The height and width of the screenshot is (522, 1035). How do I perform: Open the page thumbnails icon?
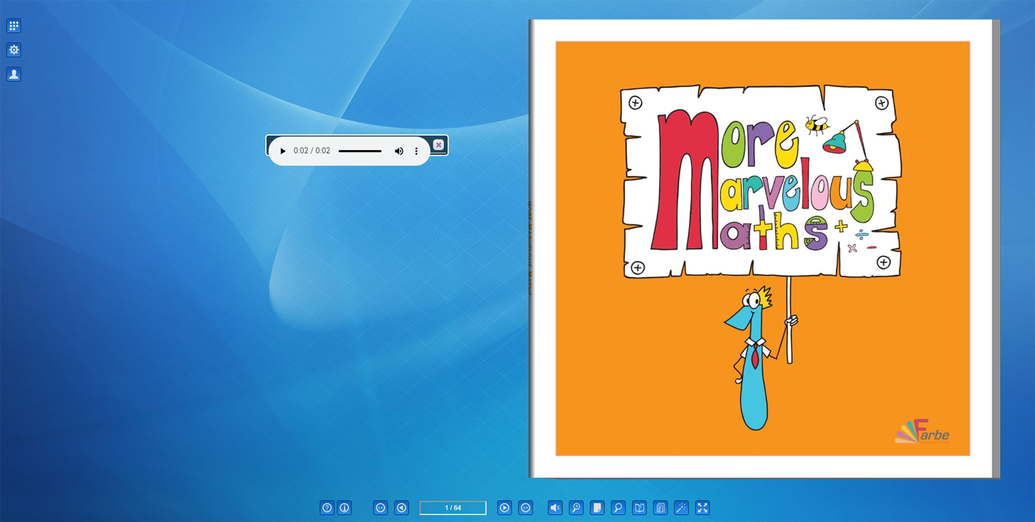click(661, 508)
